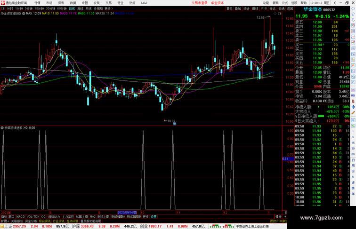356x229 pixels.
Task: Switch chart to 1分钟 period
Action: coord(19,8)
